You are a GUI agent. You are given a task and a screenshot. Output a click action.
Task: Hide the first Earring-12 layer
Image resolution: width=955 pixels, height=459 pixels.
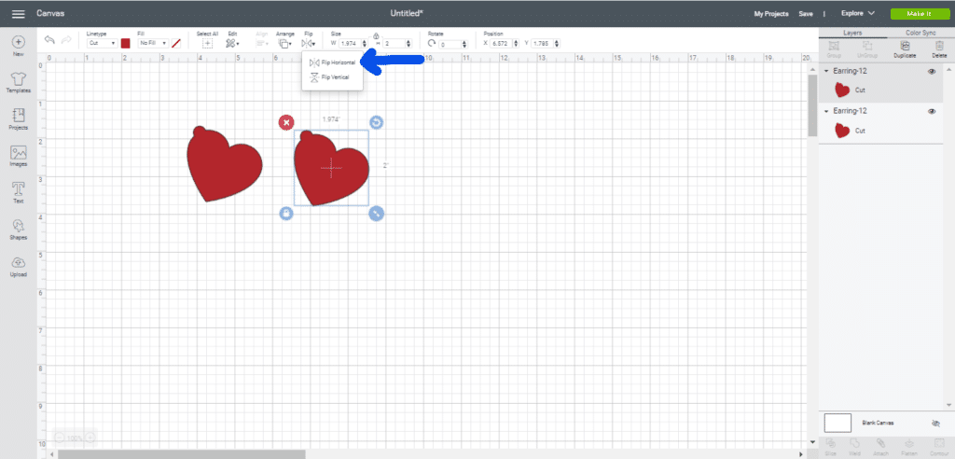[932, 72]
